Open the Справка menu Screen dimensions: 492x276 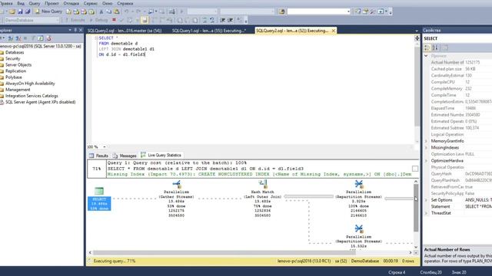[x=125, y=3]
